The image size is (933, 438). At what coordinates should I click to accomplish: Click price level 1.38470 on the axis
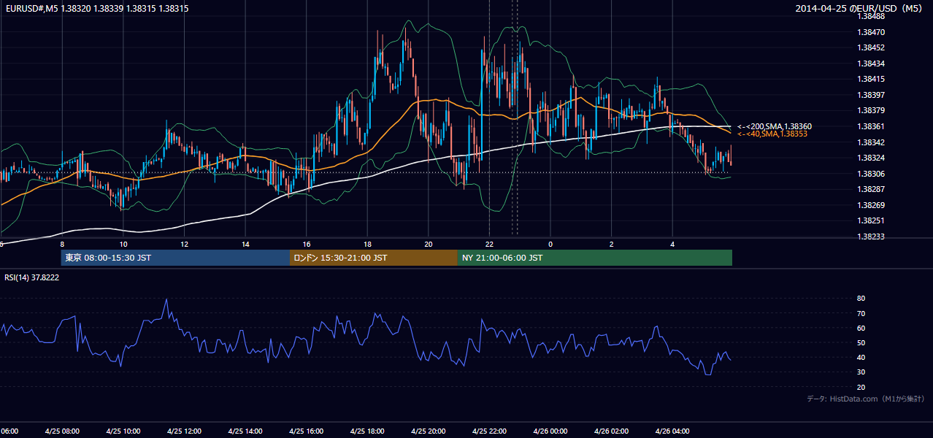(x=872, y=32)
